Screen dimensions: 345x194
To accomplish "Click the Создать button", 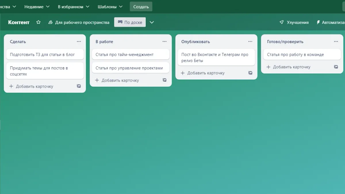I will click(x=141, y=6).
